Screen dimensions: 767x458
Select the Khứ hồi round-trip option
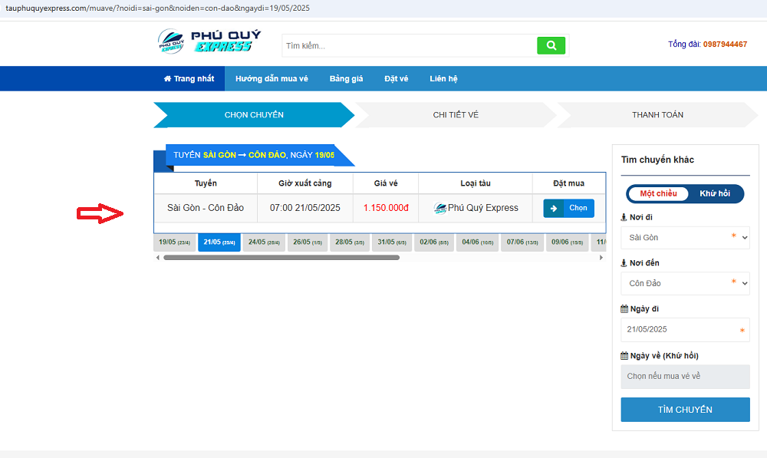pyautogui.click(x=715, y=194)
